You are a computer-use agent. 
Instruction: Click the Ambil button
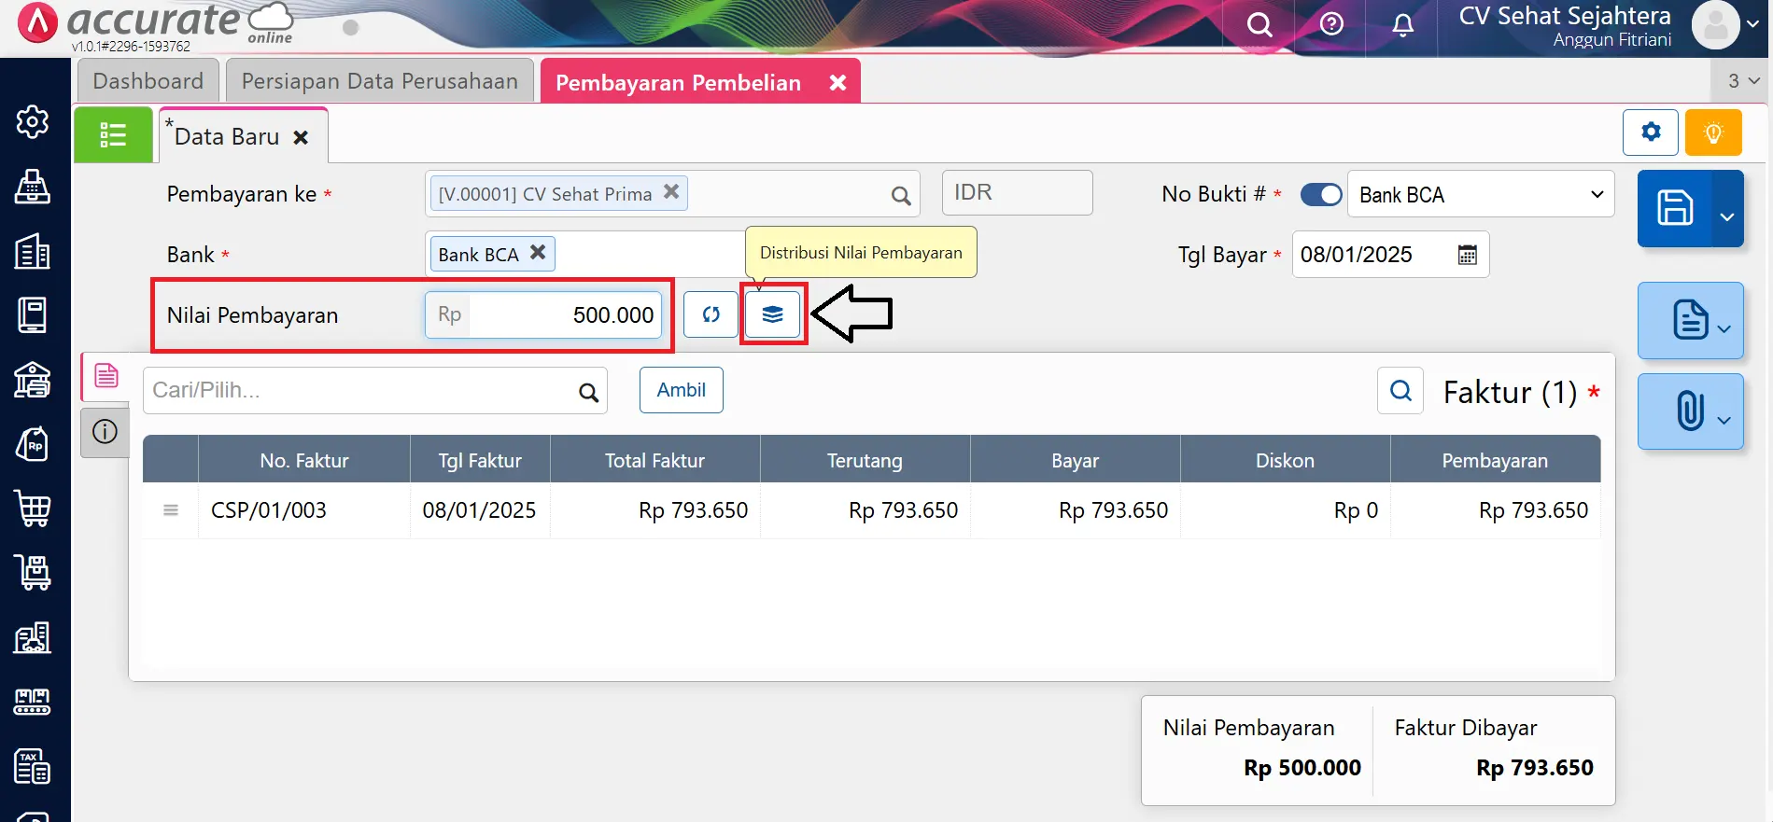[x=681, y=390]
